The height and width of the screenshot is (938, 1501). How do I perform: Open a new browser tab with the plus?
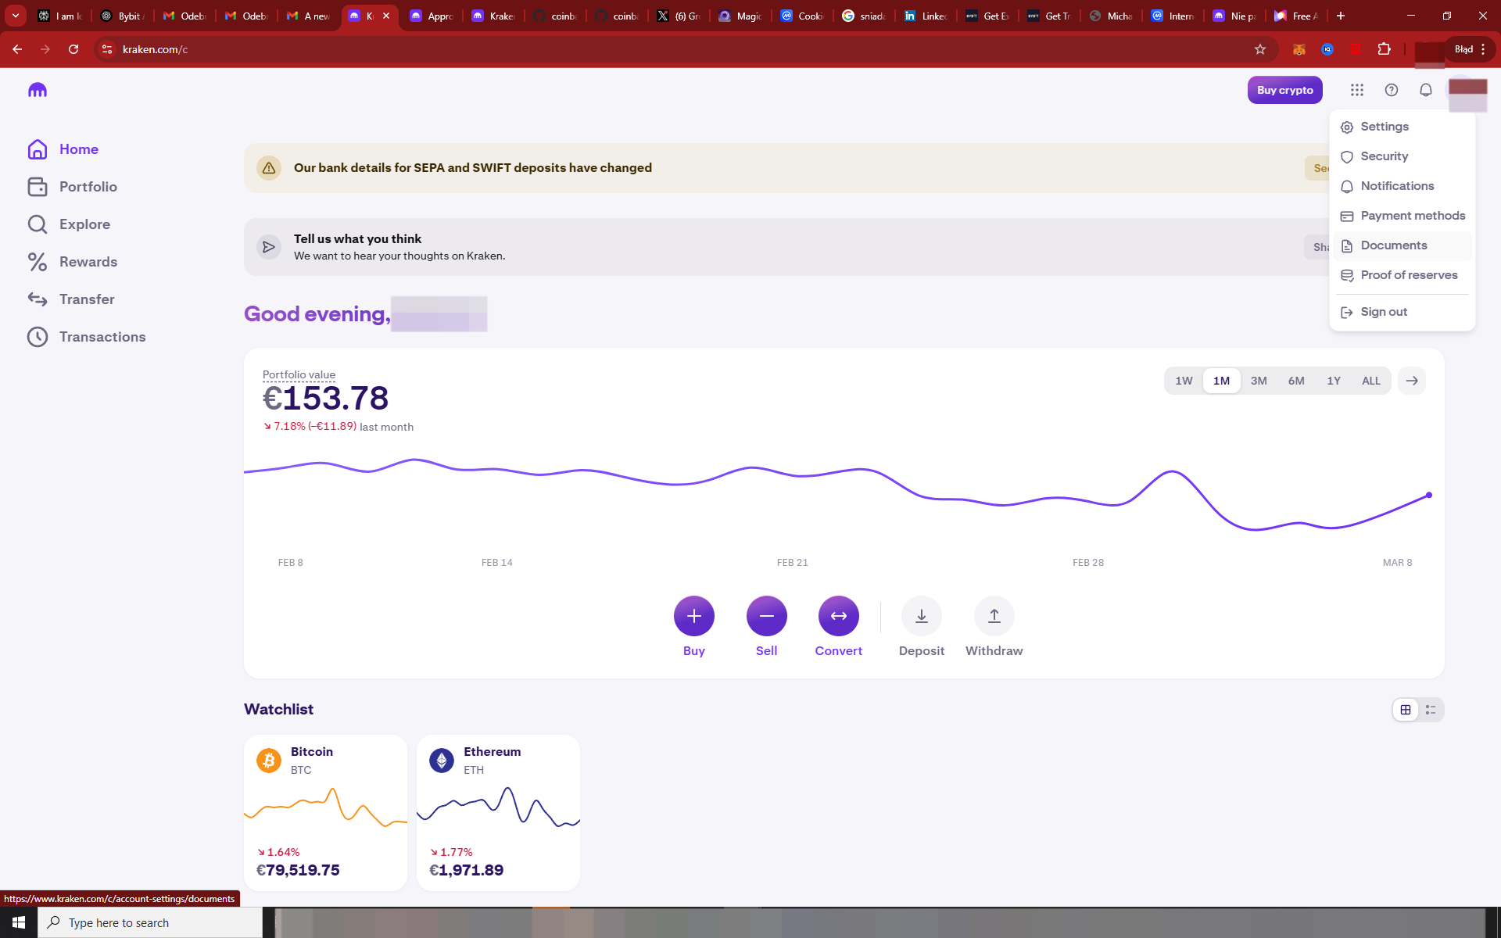(x=1341, y=16)
